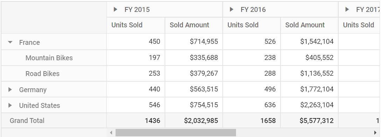The width and height of the screenshot is (381, 137).
Task: Select Grand Total $5,577,312 cell
Action: coord(310,121)
